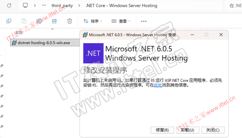Image resolution: width=242 pixels, height=138 pixels.
Task: Click the delete trash can icon
Action: 70,21
